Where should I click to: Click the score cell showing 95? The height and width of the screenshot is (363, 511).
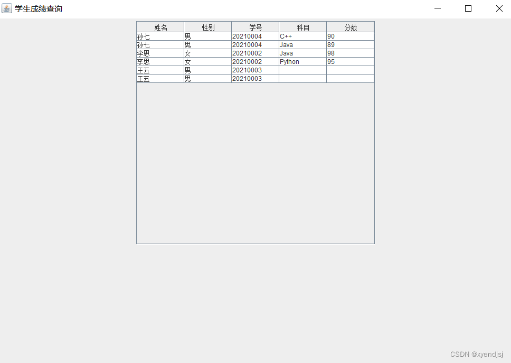pyautogui.click(x=351, y=62)
